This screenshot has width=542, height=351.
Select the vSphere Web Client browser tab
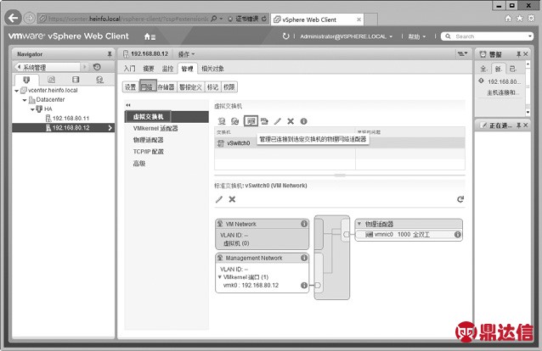318,19
